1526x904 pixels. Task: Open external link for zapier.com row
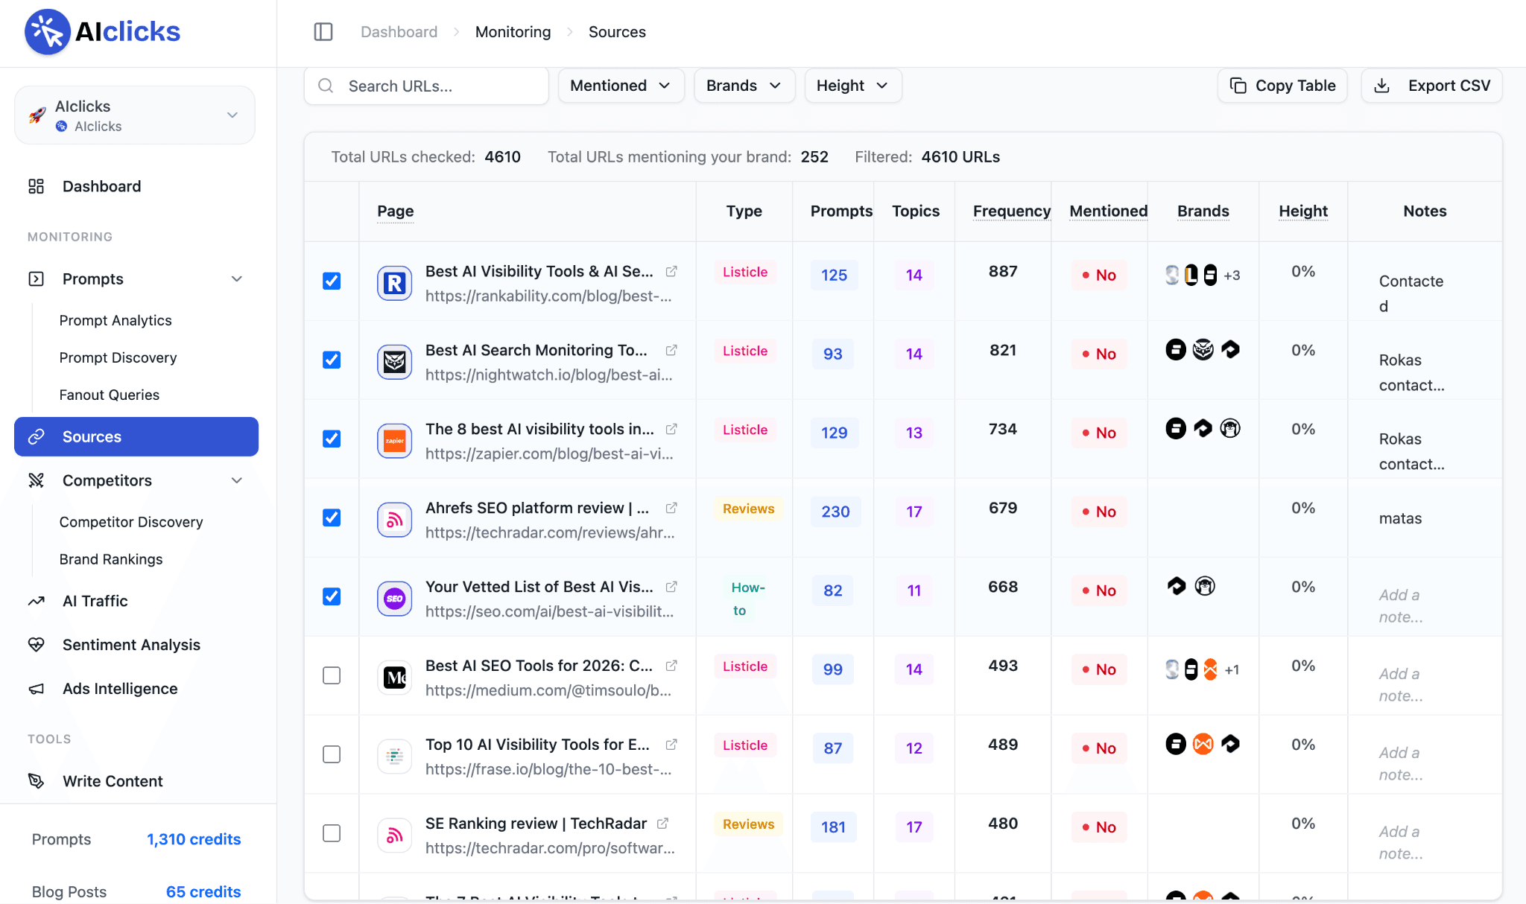tap(671, 430)
